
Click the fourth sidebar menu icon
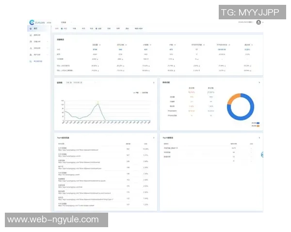point(30,48)
